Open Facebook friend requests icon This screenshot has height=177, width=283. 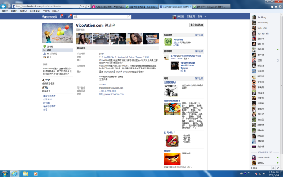pyautogui.click(x=61, y=17)
